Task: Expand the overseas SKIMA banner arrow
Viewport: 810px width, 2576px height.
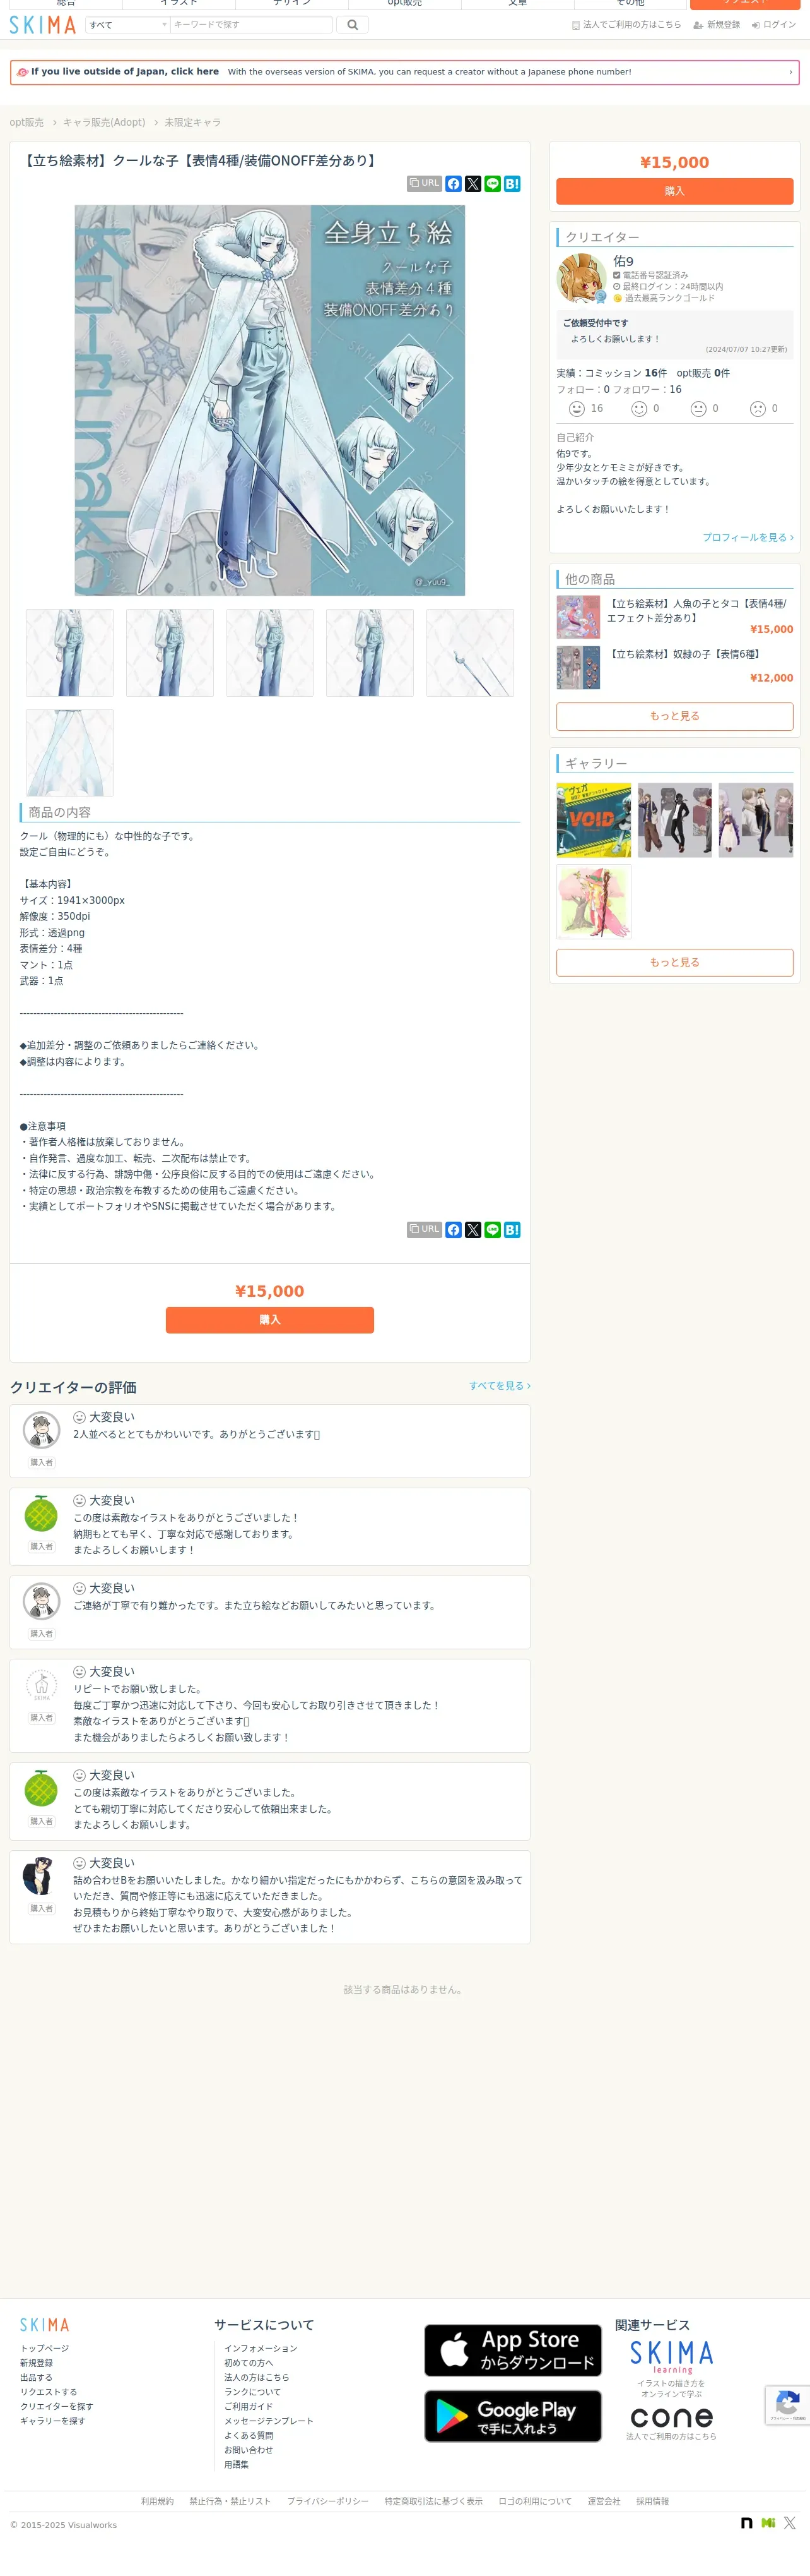Action: coord(790,72)
